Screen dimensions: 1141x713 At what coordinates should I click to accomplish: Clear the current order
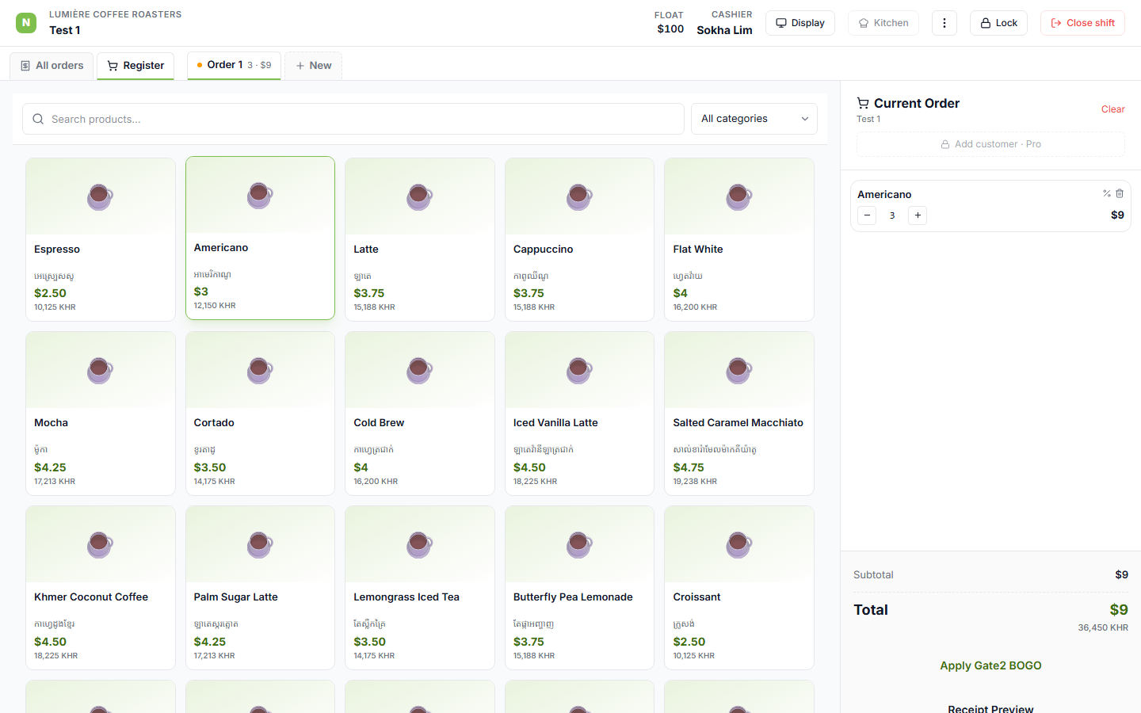click(1112, 109)
